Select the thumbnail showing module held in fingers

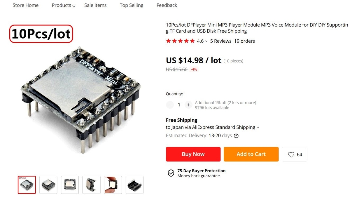[113, 185]
